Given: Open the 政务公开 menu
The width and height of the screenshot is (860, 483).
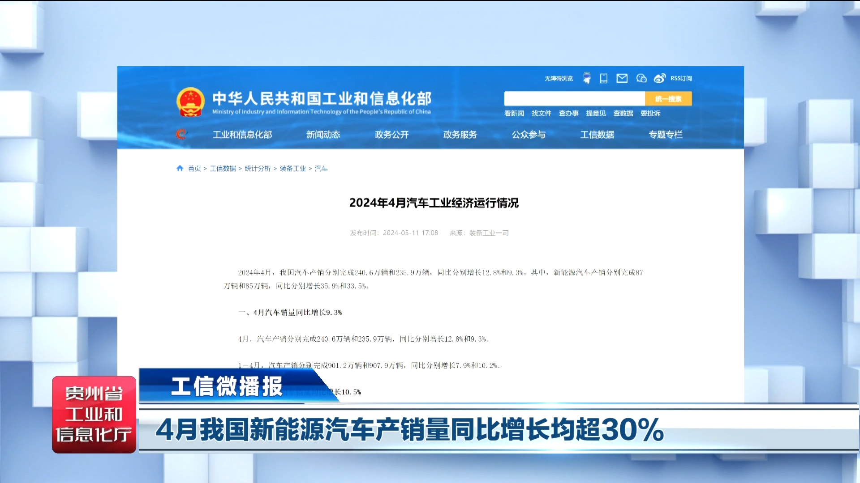Looking at the screenshot, I should 391,134.
